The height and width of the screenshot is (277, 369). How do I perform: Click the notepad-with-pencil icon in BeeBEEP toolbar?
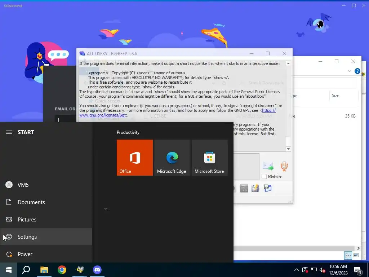point(255,188)
